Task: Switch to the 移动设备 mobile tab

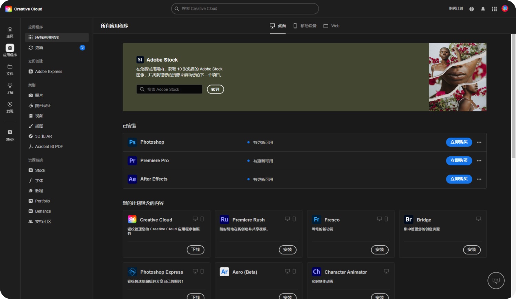Action: (x=305, y=26)
